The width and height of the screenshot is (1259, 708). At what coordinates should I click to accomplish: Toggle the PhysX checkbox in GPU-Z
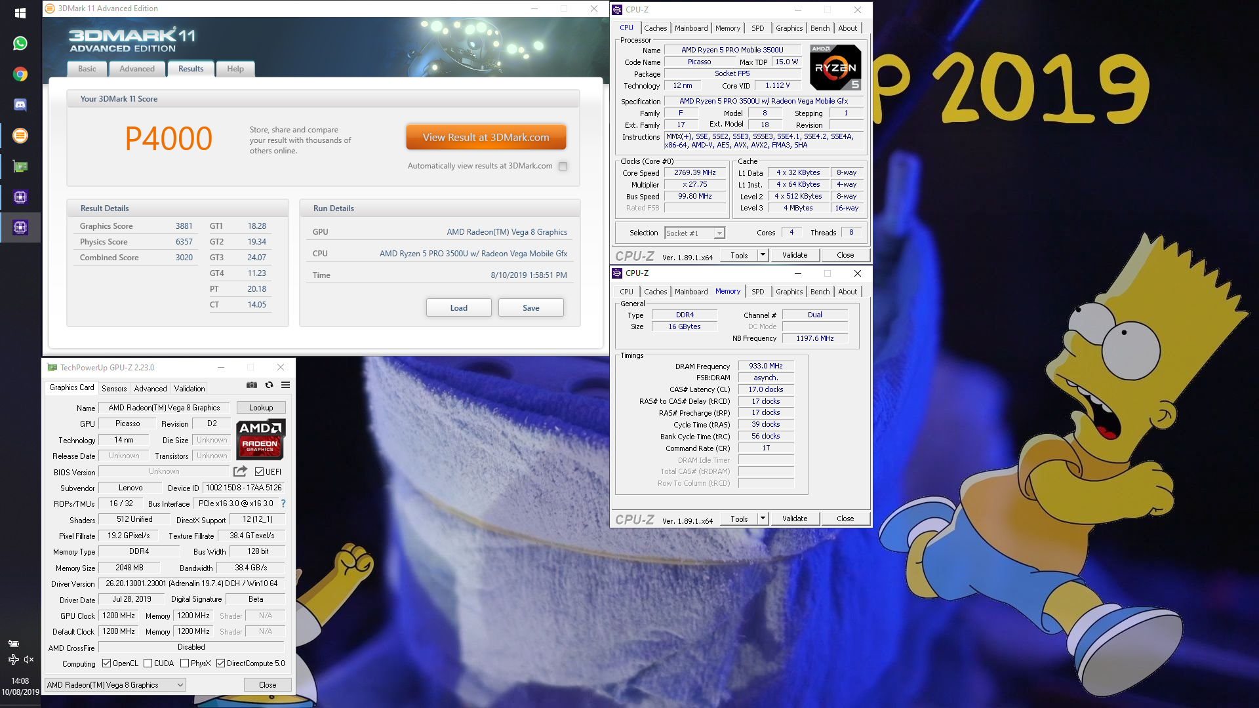184,663
